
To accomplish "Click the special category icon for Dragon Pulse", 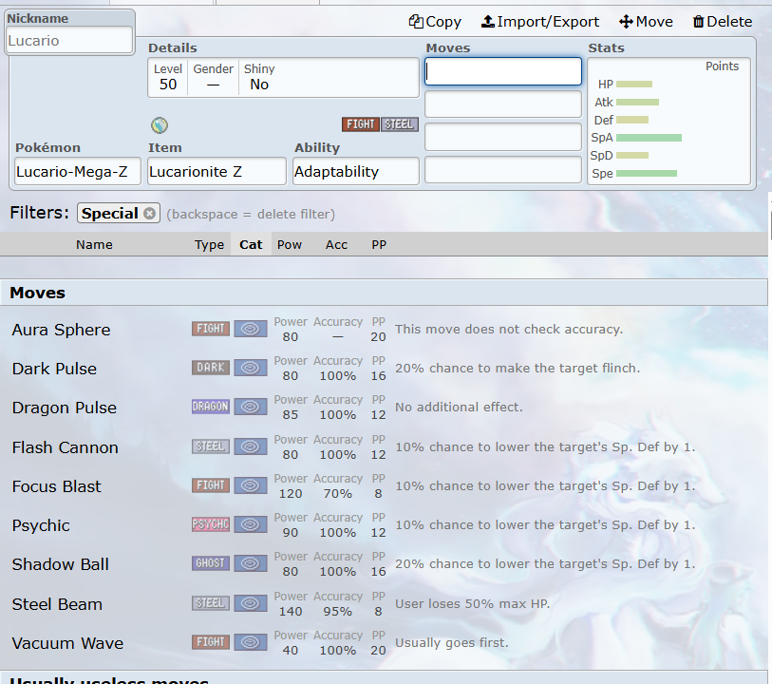I will pyautogui.click(x=251, y=407).
